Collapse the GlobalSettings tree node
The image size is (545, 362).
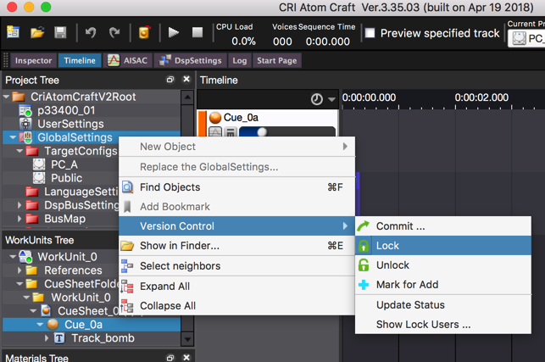point(9,137)
